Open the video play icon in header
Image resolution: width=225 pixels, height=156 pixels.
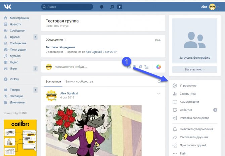pyautogui.click(x=120, y=7)
